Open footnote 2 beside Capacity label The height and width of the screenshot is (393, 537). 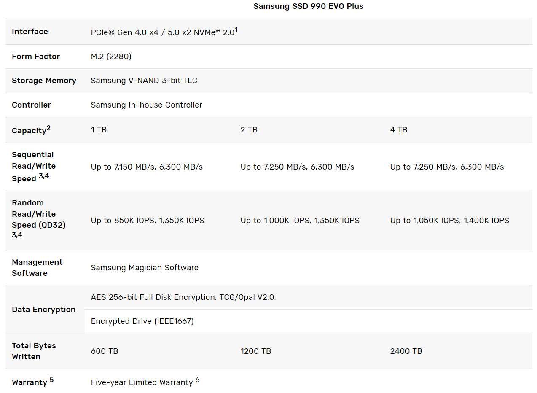coord(48,128)
